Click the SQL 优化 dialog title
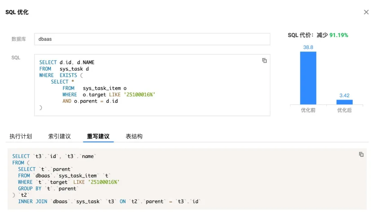Screen dimensions: 374x214 pyautogui.click(x=17, y=12)
